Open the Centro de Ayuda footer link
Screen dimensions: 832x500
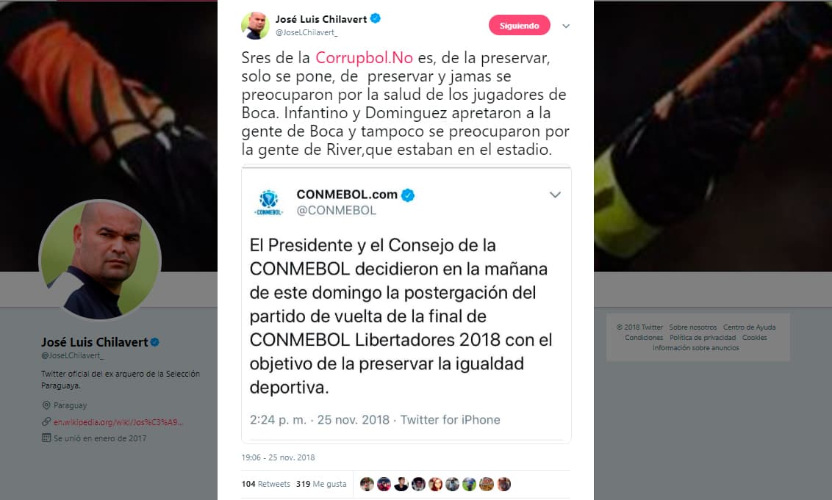pos(749,327)
